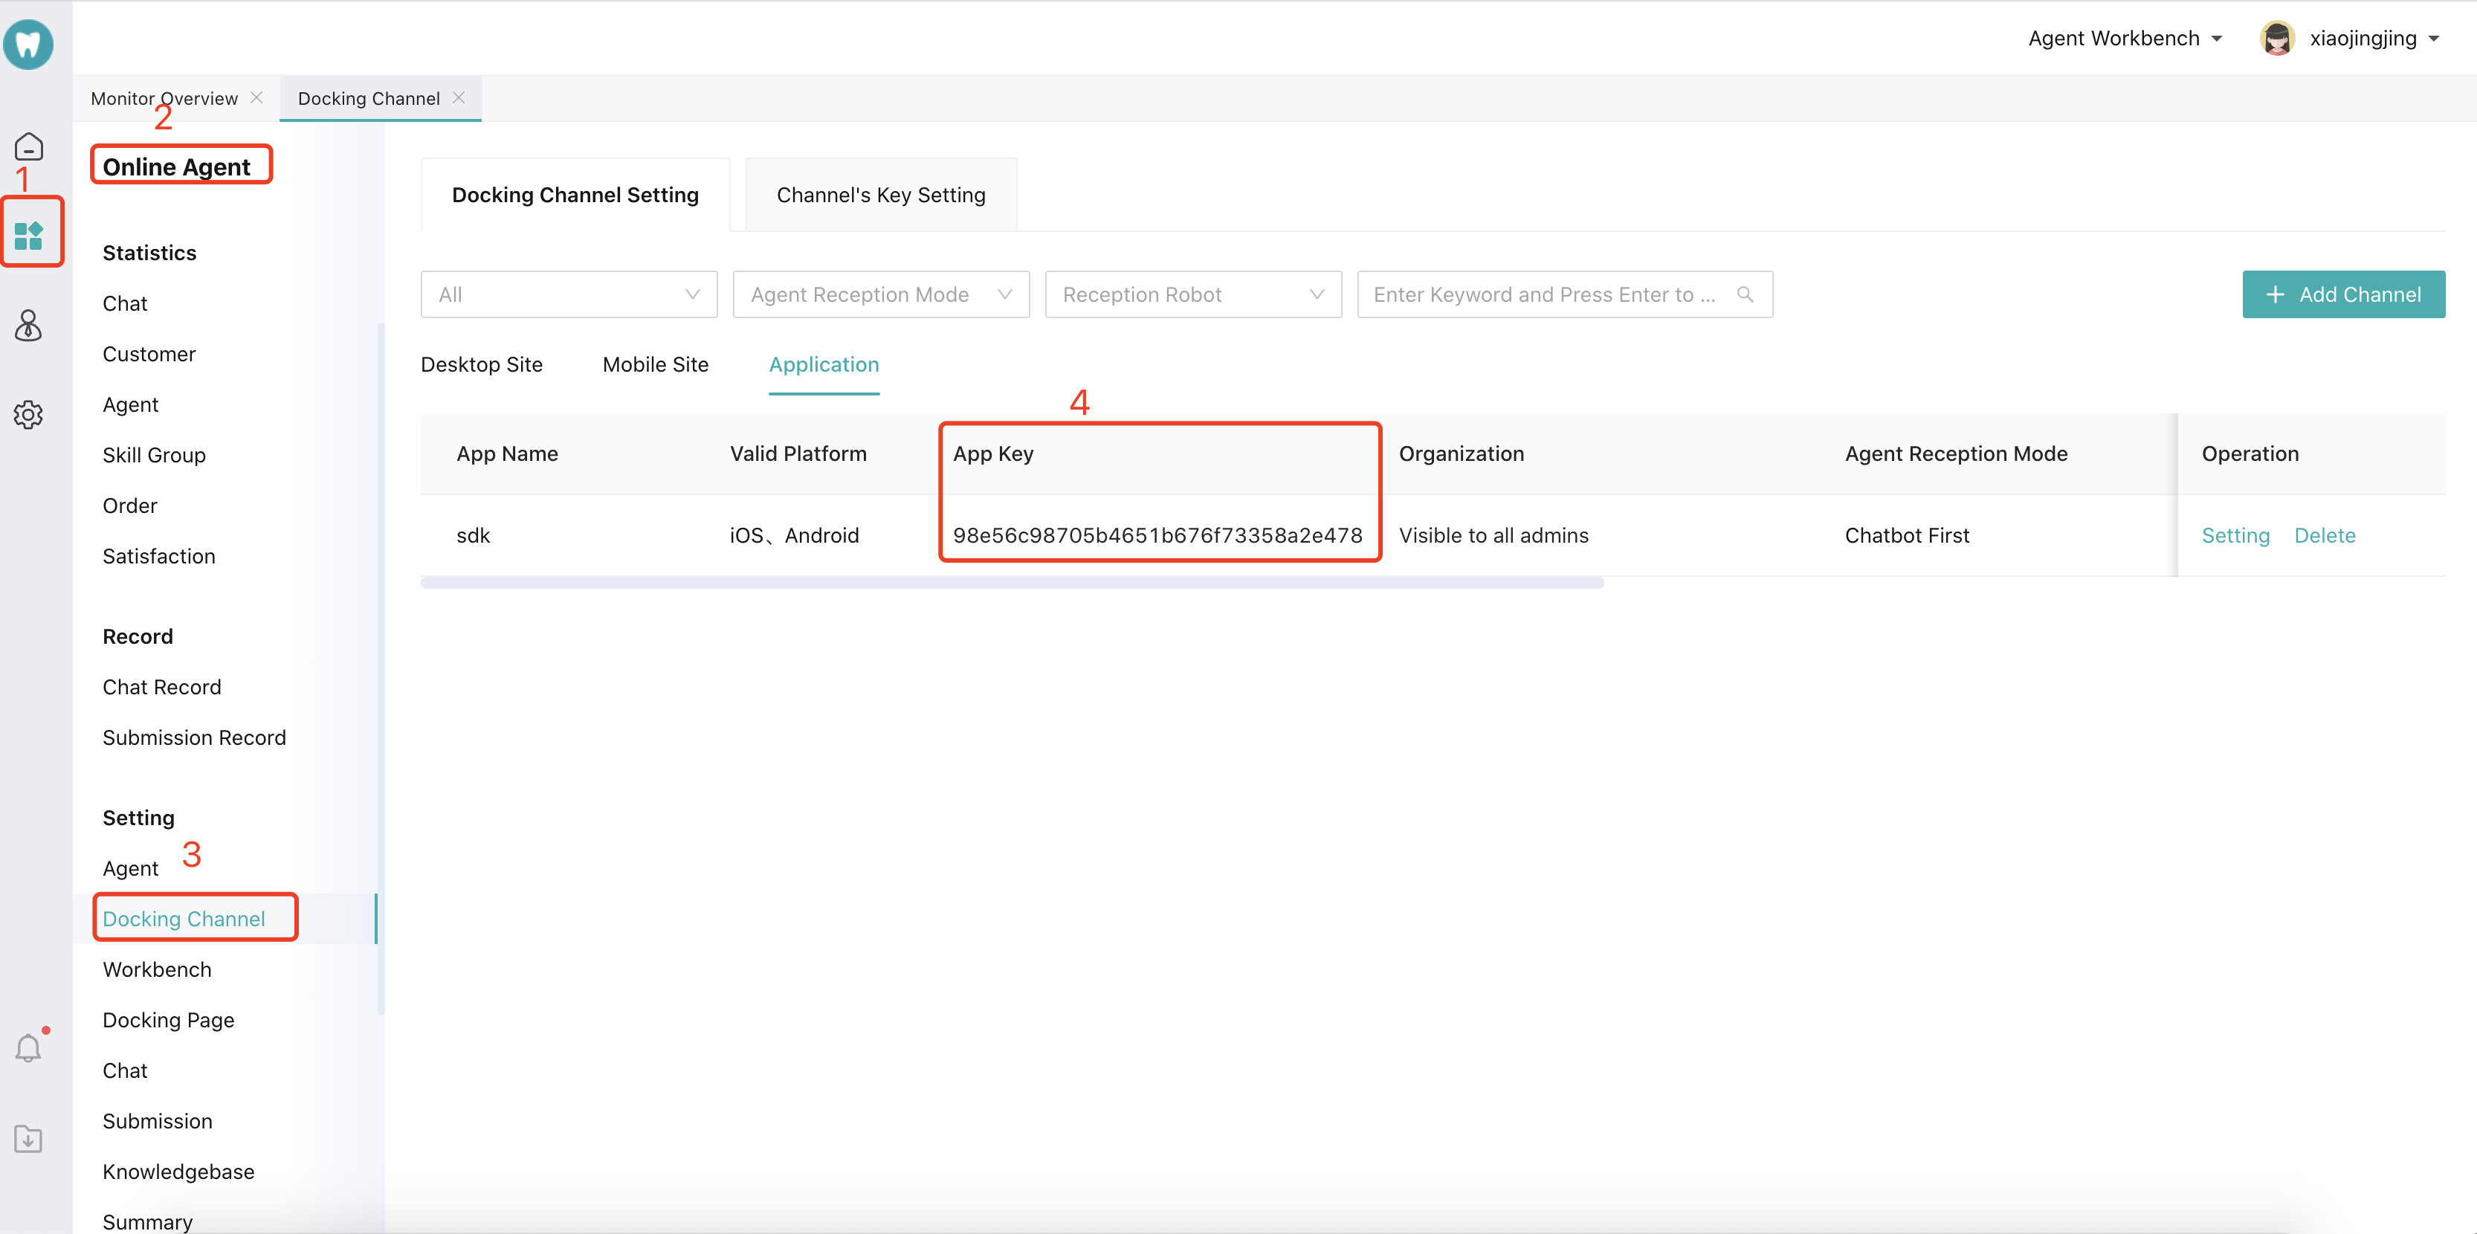Open Docking Page setting
The image size is (2477, 1234).
pos(168,1021)
